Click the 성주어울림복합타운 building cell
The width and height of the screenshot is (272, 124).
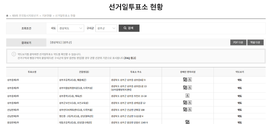(x=76, y=88)
